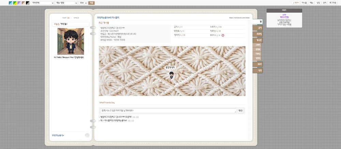Select the black and gray theme swatch
This screenshot has height=149, width=341.
[x=28, y=3]
